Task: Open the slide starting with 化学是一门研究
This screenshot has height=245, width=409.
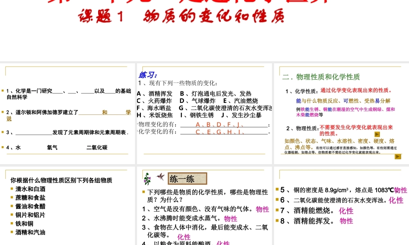Action: tap(67, 114)
